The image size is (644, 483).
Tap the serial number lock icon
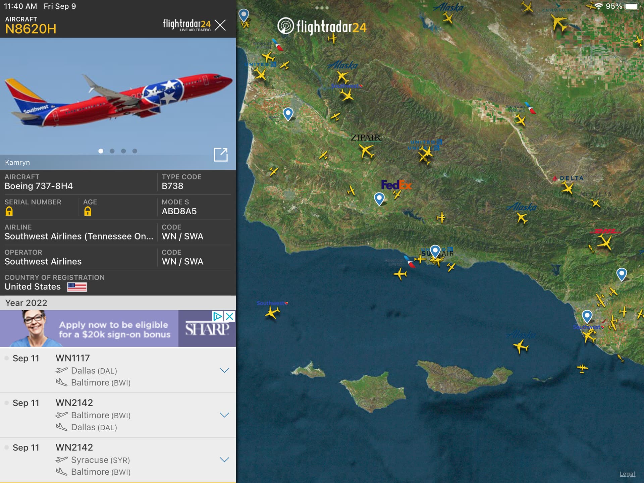point(9,211)
